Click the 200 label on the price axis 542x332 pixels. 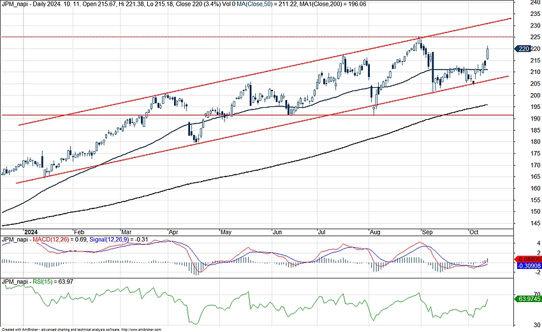pyautogui.click(x=536, y=96)
